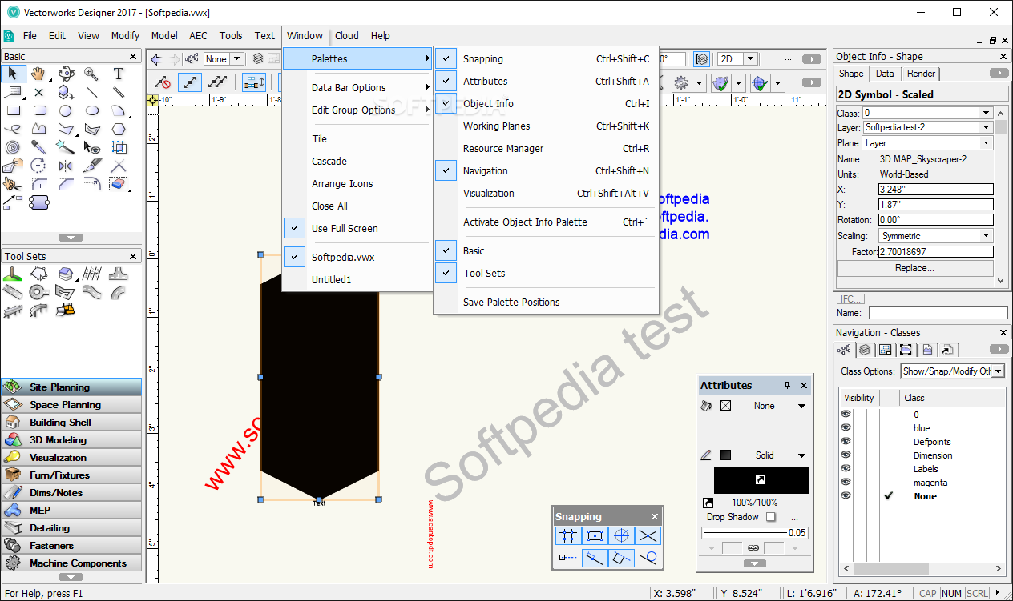Select the Text tool in Basic palette
The width and height of the screenshot is (1013, 601).
[119, 74]
